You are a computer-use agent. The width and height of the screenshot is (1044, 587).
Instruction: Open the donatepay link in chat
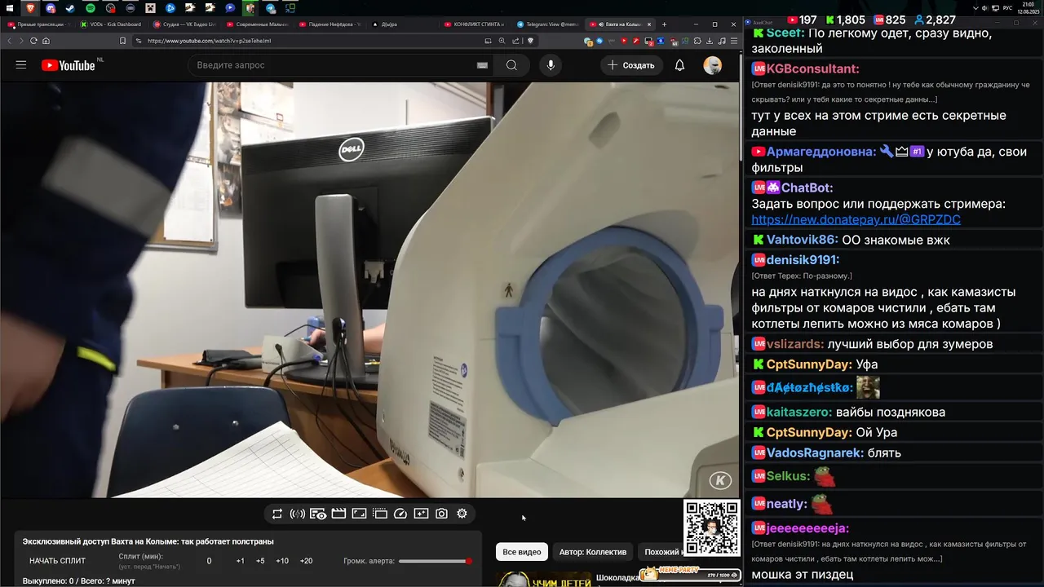(856, 219)
